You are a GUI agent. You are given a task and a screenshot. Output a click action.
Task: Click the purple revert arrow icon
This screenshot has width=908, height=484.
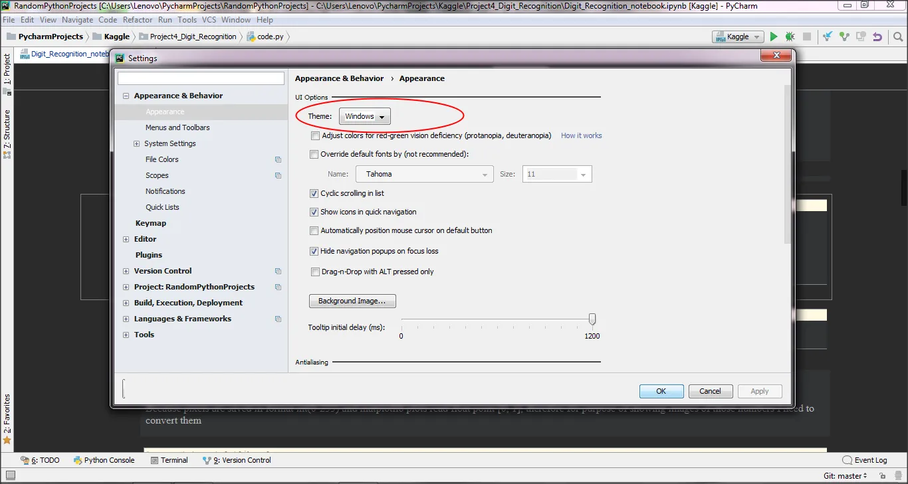(x=877, y=37)
